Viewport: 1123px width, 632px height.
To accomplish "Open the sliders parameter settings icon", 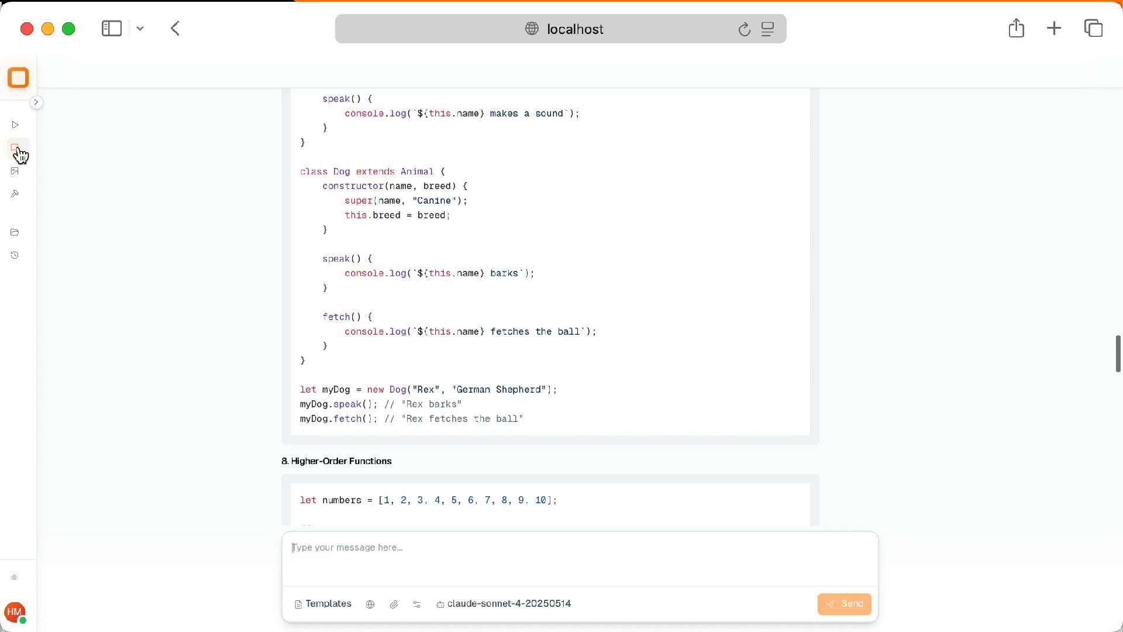I will 417,604.
